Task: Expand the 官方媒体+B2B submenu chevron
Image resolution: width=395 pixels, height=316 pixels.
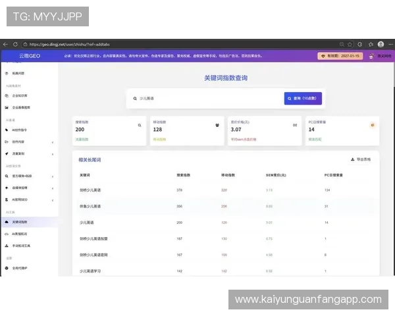Action: pyautogui.click(x=53, y=176)
